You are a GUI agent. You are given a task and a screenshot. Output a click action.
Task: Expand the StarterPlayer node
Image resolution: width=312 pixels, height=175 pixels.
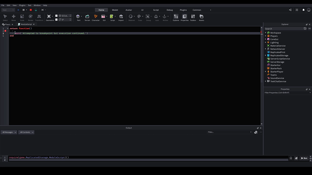pos(265,72)
